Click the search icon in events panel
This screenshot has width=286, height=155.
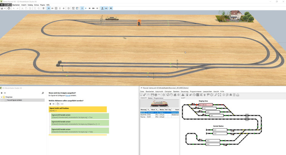tap(43, 93)
